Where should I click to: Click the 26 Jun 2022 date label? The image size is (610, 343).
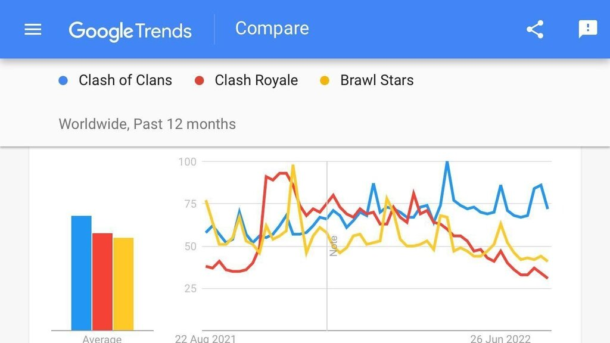(x=500, y=338)
